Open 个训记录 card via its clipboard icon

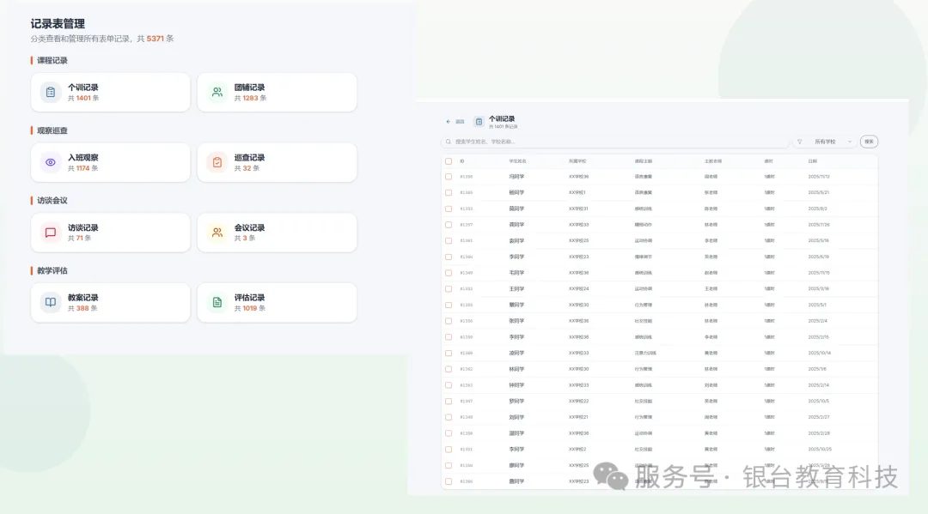[x=51, y=92]
